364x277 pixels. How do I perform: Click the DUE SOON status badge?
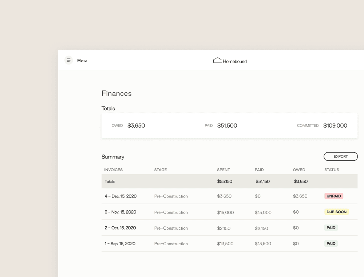pyautogui.click(x=336, y=212)
